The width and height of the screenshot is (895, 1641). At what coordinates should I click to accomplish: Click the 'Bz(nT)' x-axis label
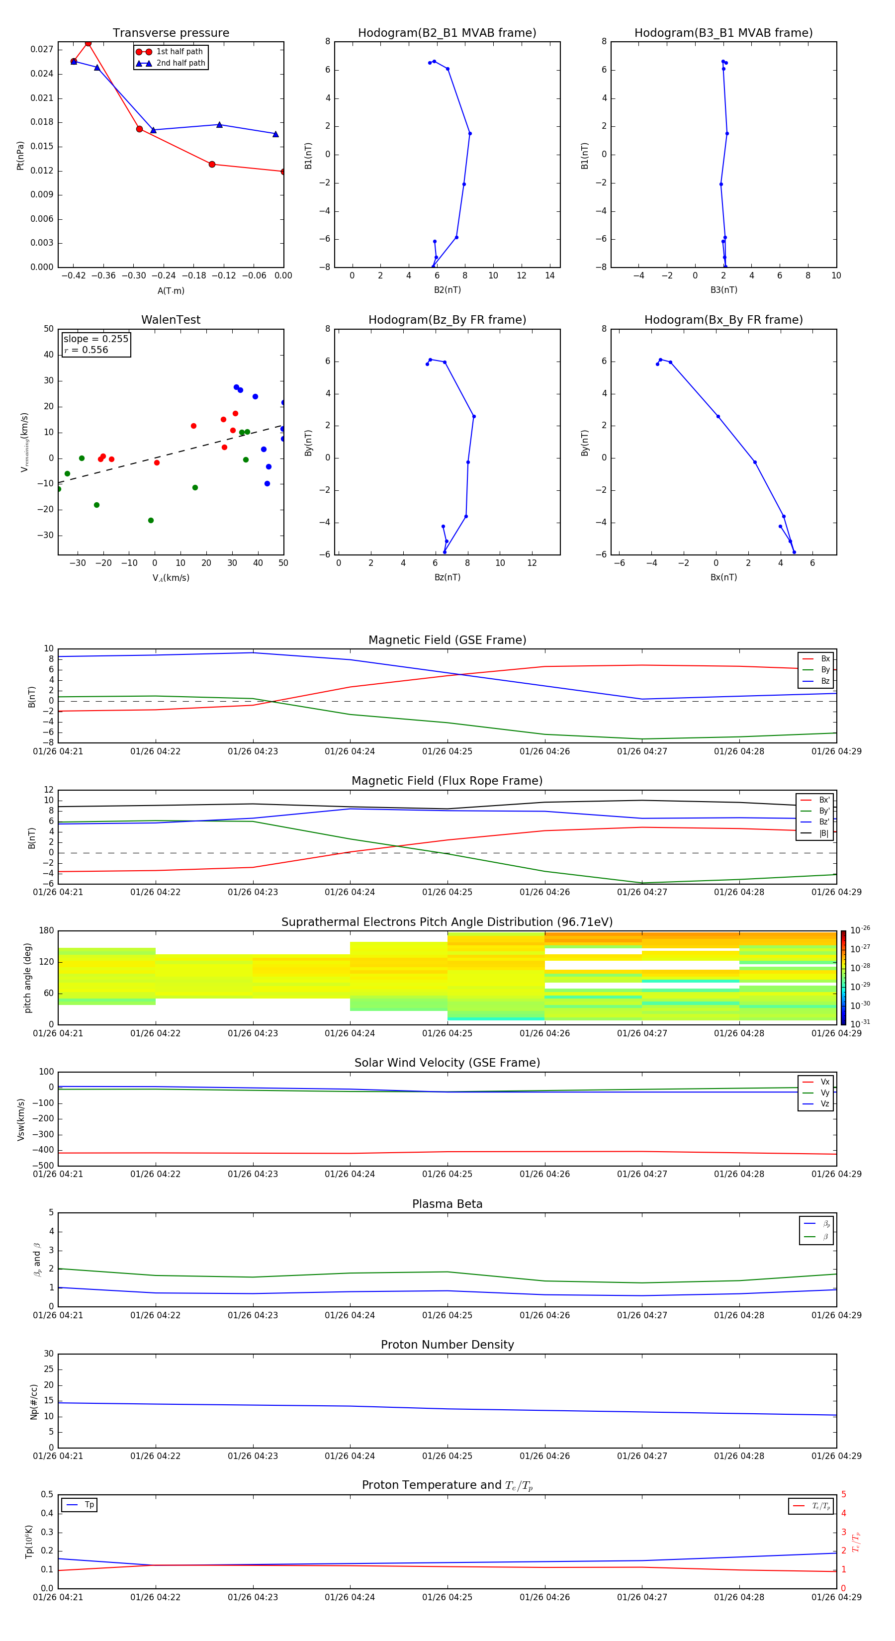coord(447,577)
